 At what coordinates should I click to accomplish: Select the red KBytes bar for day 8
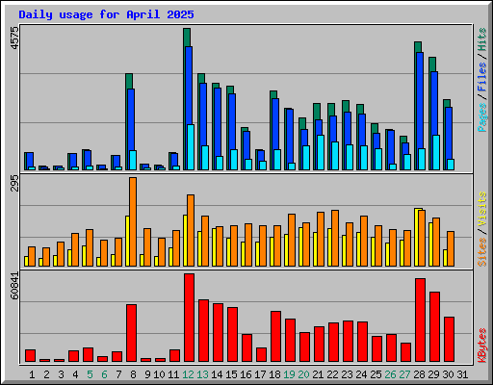point(131,333)
